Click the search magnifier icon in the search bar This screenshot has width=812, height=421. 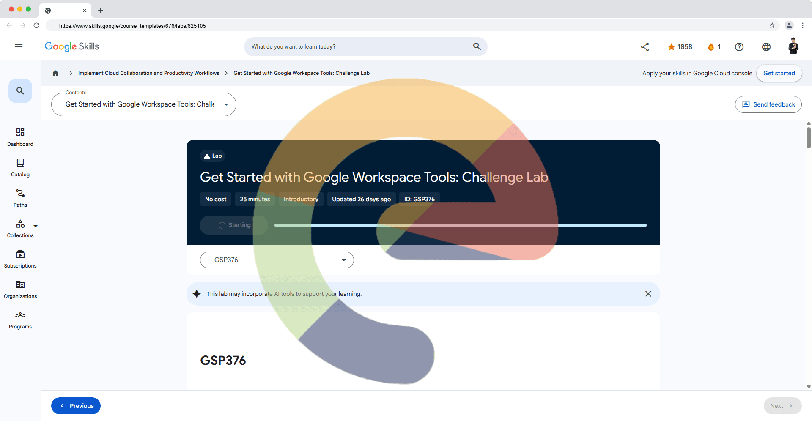coord(477,46)
